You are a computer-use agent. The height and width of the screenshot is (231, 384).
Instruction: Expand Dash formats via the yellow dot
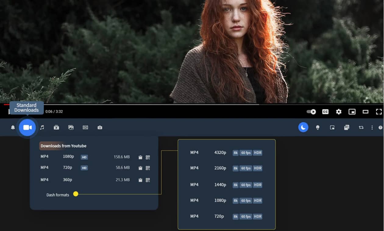[x=76, y=194]
